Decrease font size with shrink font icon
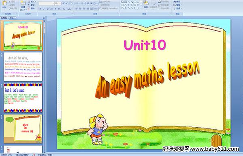Image resolution: width=243 pixels, height=156 pixels. coord(67,3)
